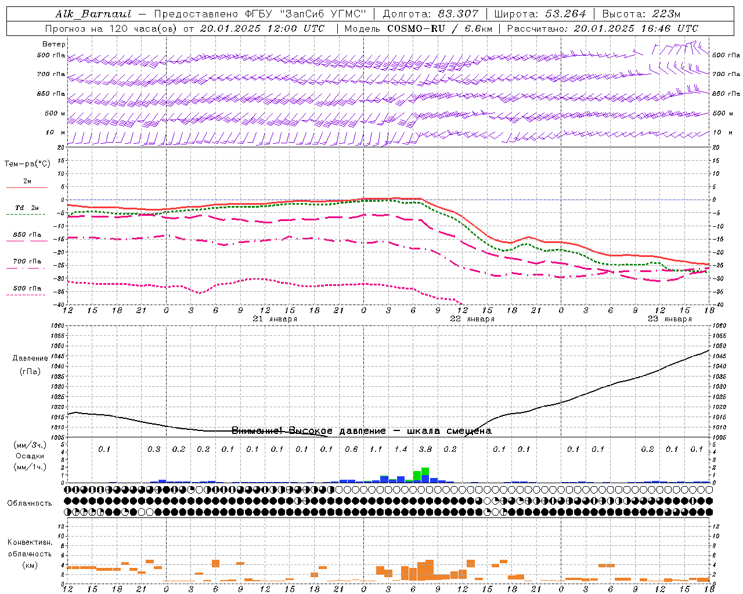Click the Давление pressure panel label

click(x=30, y=358)
